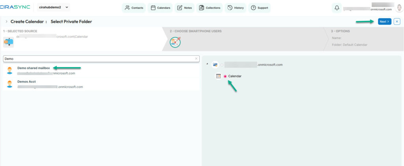
Task: Go to step 3 Options
Action: [x=340, y=31]
